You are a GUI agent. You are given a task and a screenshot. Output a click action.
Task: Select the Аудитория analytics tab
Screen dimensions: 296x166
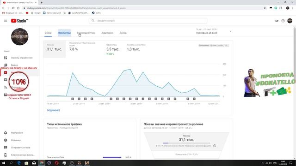click(107, 33)
